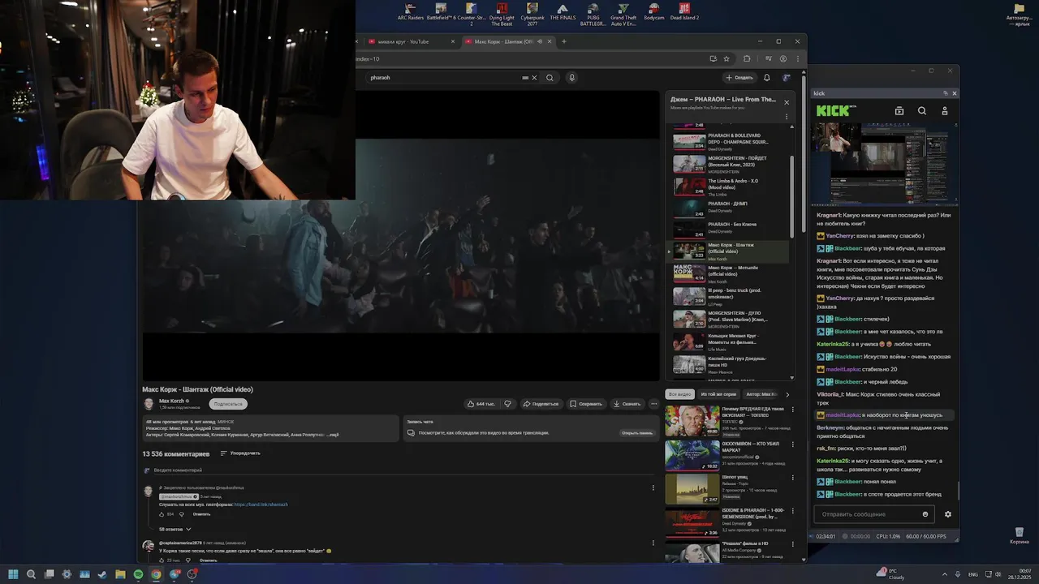The image size is (1039, 584).
Task: Launch Cyberpunk 2077 desktop icon
Action: coord(532,14)
